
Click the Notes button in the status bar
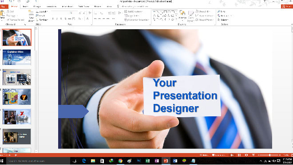point(204,155)
